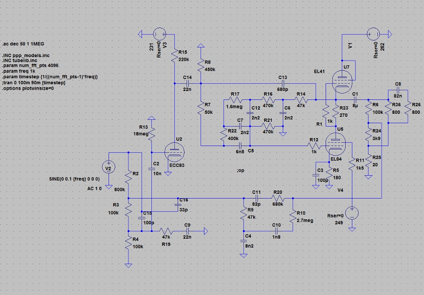Select the ECC83 triode tube U2
This screenshot has height=295, width=424.
(x=174, y=152)
